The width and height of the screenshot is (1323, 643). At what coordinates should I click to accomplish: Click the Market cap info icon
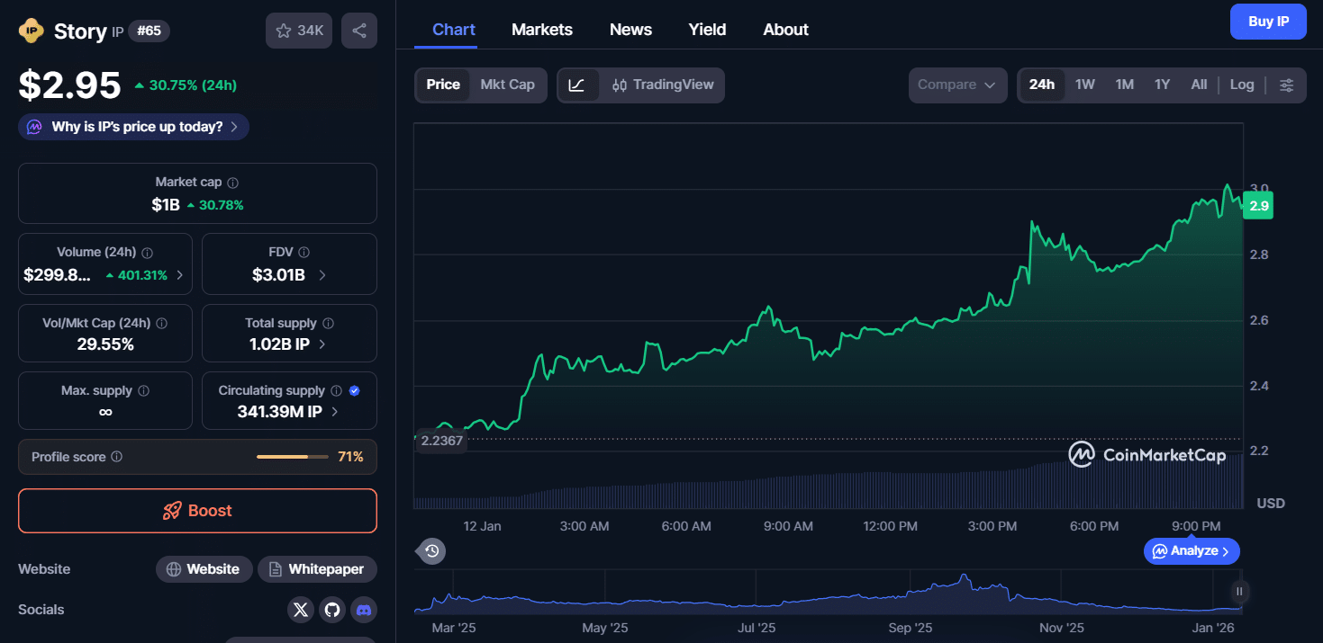(x=233, y=183)
